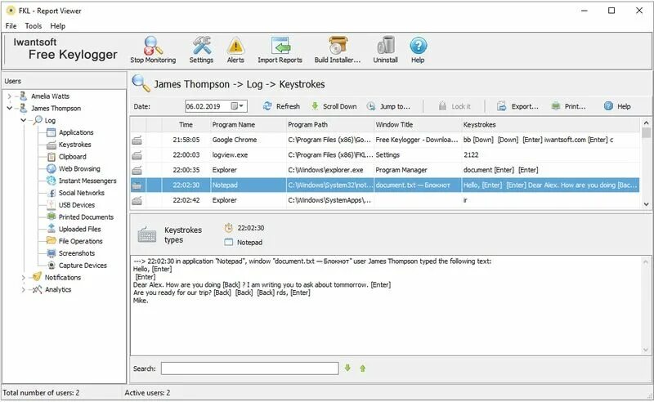Select Applications in the Log tree
654x402 pixels.
(x=76, y=132)
